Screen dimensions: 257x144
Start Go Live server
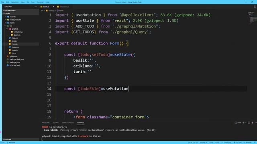coord(237,143)
